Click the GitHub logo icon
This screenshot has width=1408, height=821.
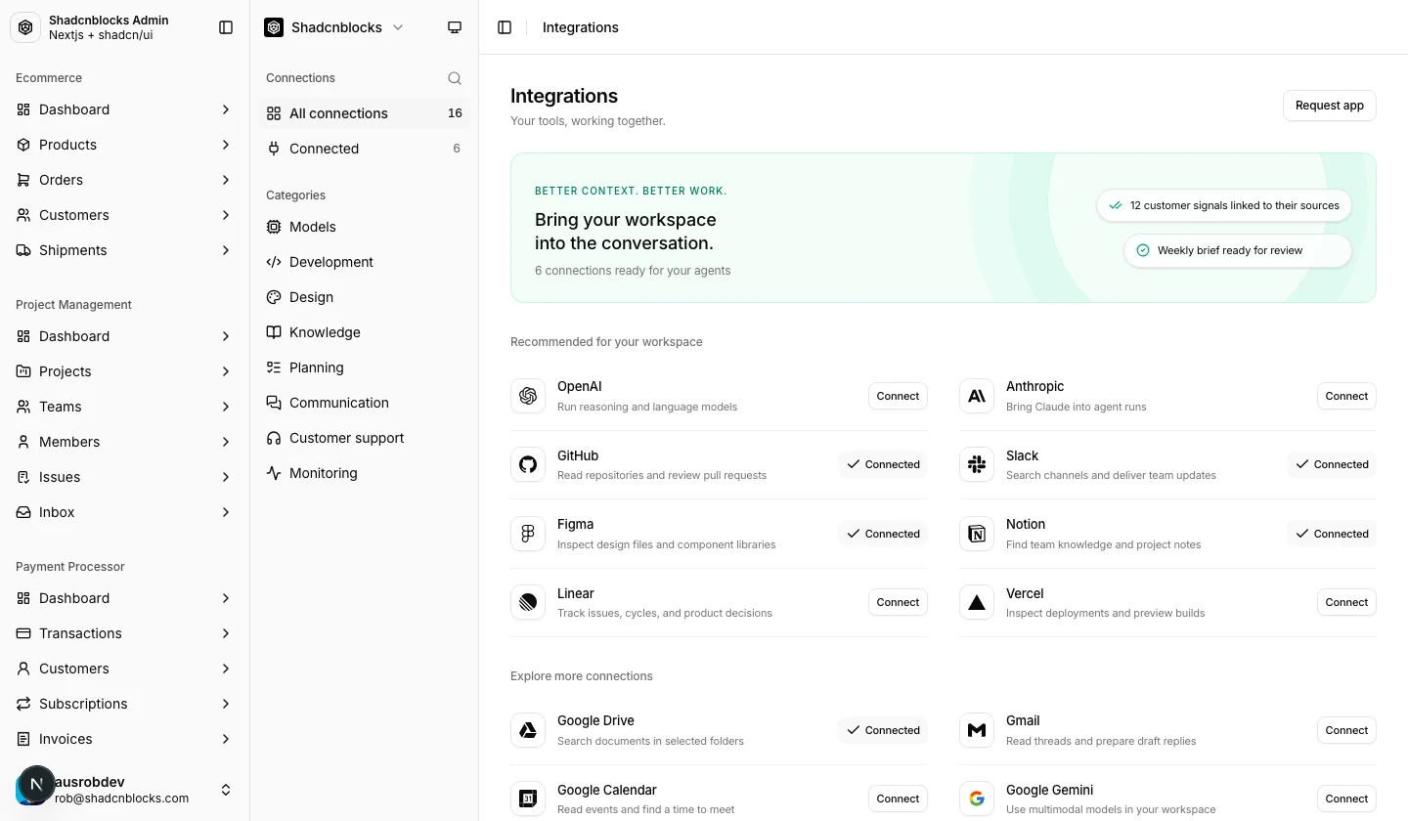[528, 465]
